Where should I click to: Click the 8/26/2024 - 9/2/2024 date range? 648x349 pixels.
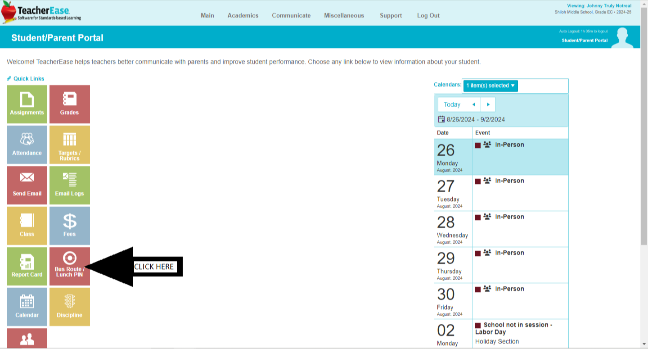point(476,119)
